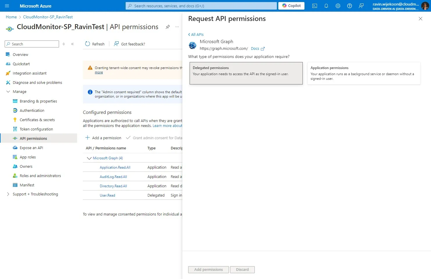This screenshot has width=431, height=279.
Task: Close the Request API permissions panel
Action: 421,19
